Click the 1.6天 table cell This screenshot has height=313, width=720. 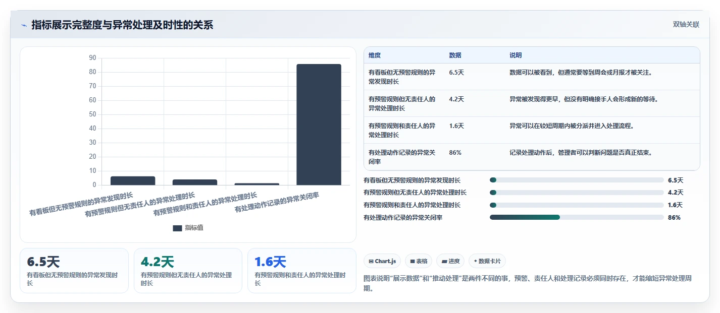pyautogui.click(x=456, y=126)
